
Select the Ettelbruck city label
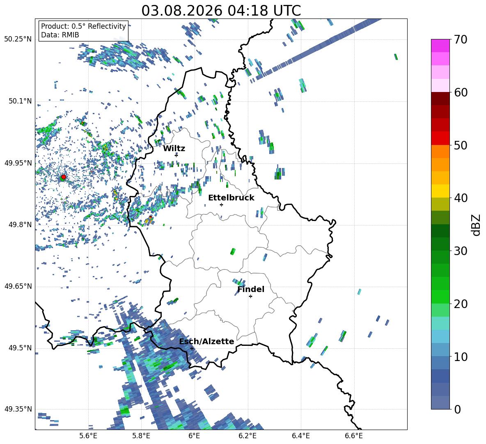click(x=231, y=198)
